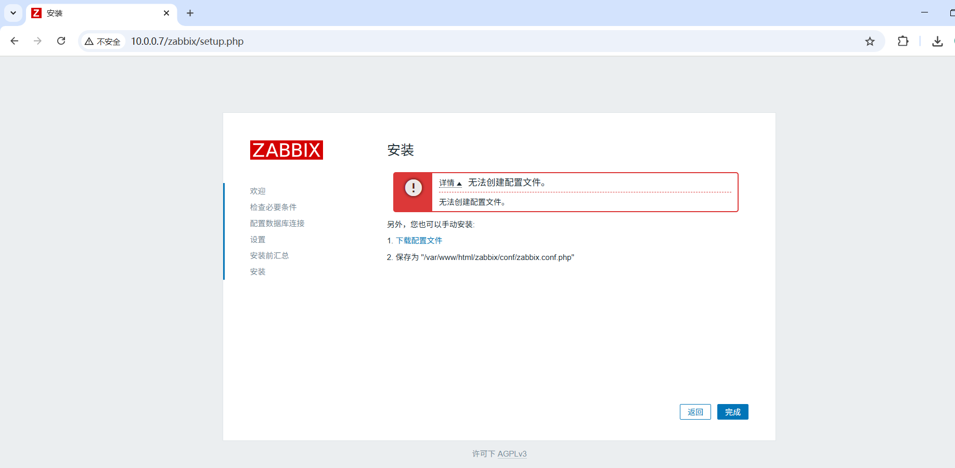955x468 pixels.
Task: Open the browser downloads icon
Action: (937, 41)
